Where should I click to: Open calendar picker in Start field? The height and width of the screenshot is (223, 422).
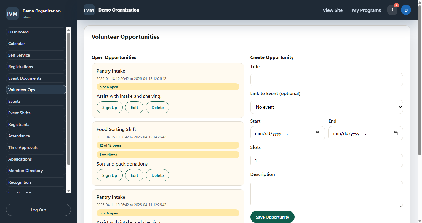point(317,133)
